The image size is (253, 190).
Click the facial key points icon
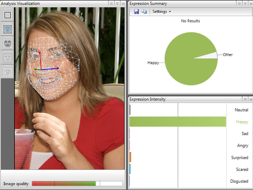(x=8, y=58)
